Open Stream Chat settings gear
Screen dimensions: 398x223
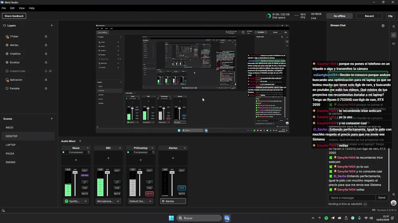(383, 26)
